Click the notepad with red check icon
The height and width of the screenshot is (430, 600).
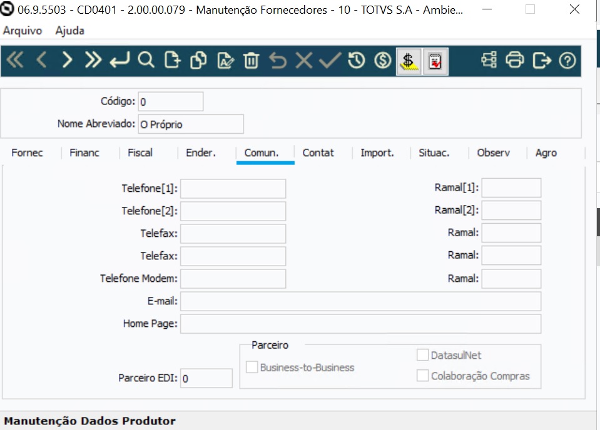point(435,61)
